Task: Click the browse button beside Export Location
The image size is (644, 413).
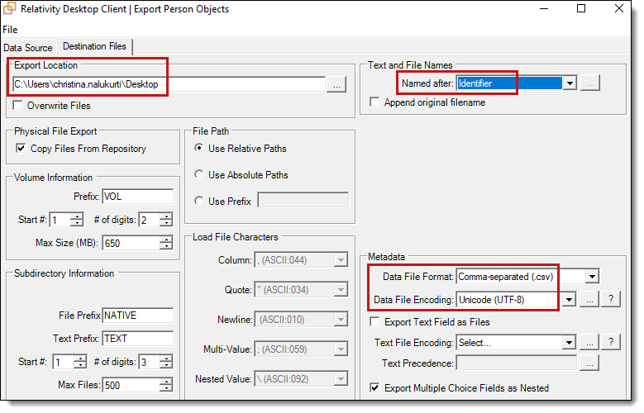Action: pyautogui.click(x=336, y=84)
